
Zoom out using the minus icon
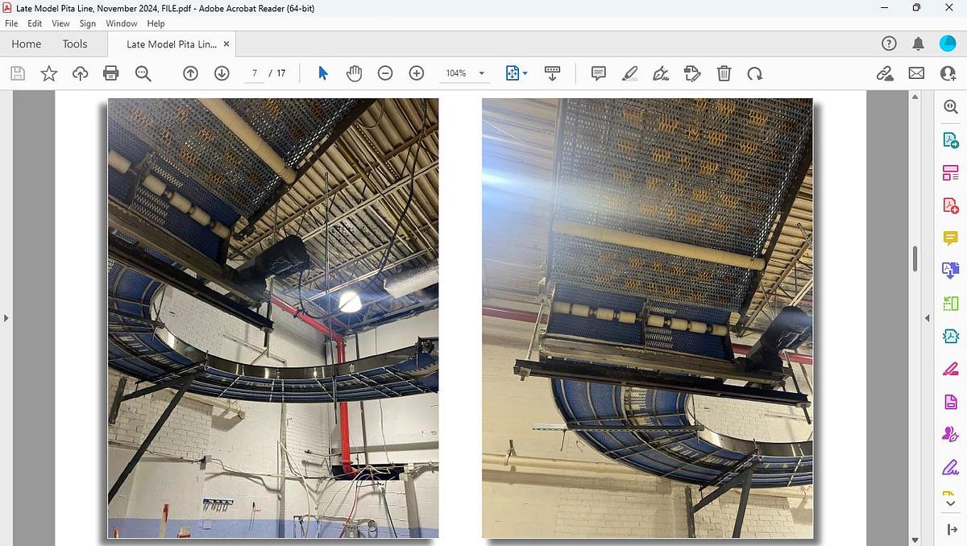(x=384, y=72)
